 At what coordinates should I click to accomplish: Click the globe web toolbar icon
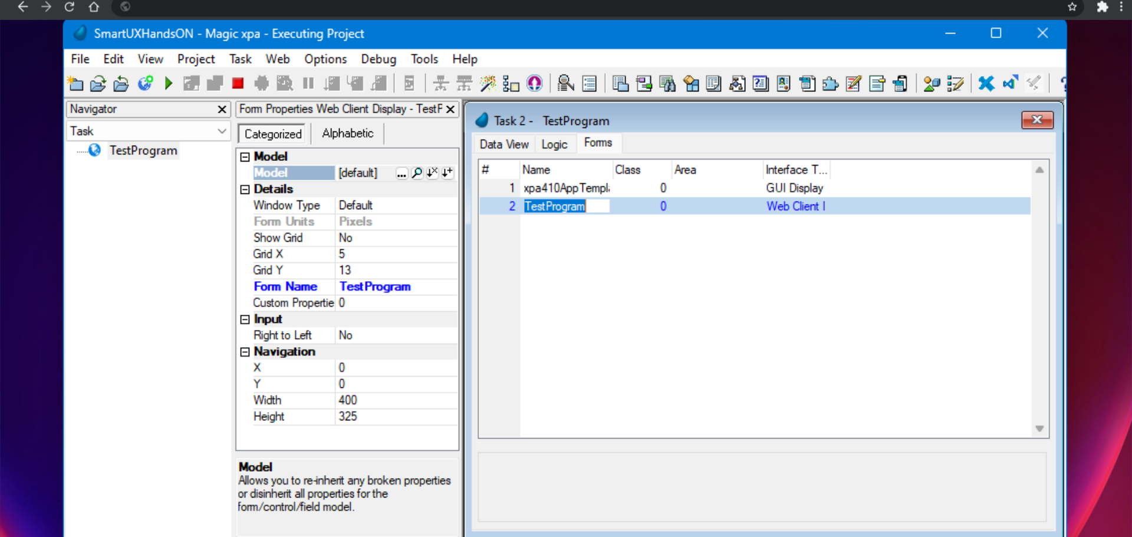click(x=145, y=84)
